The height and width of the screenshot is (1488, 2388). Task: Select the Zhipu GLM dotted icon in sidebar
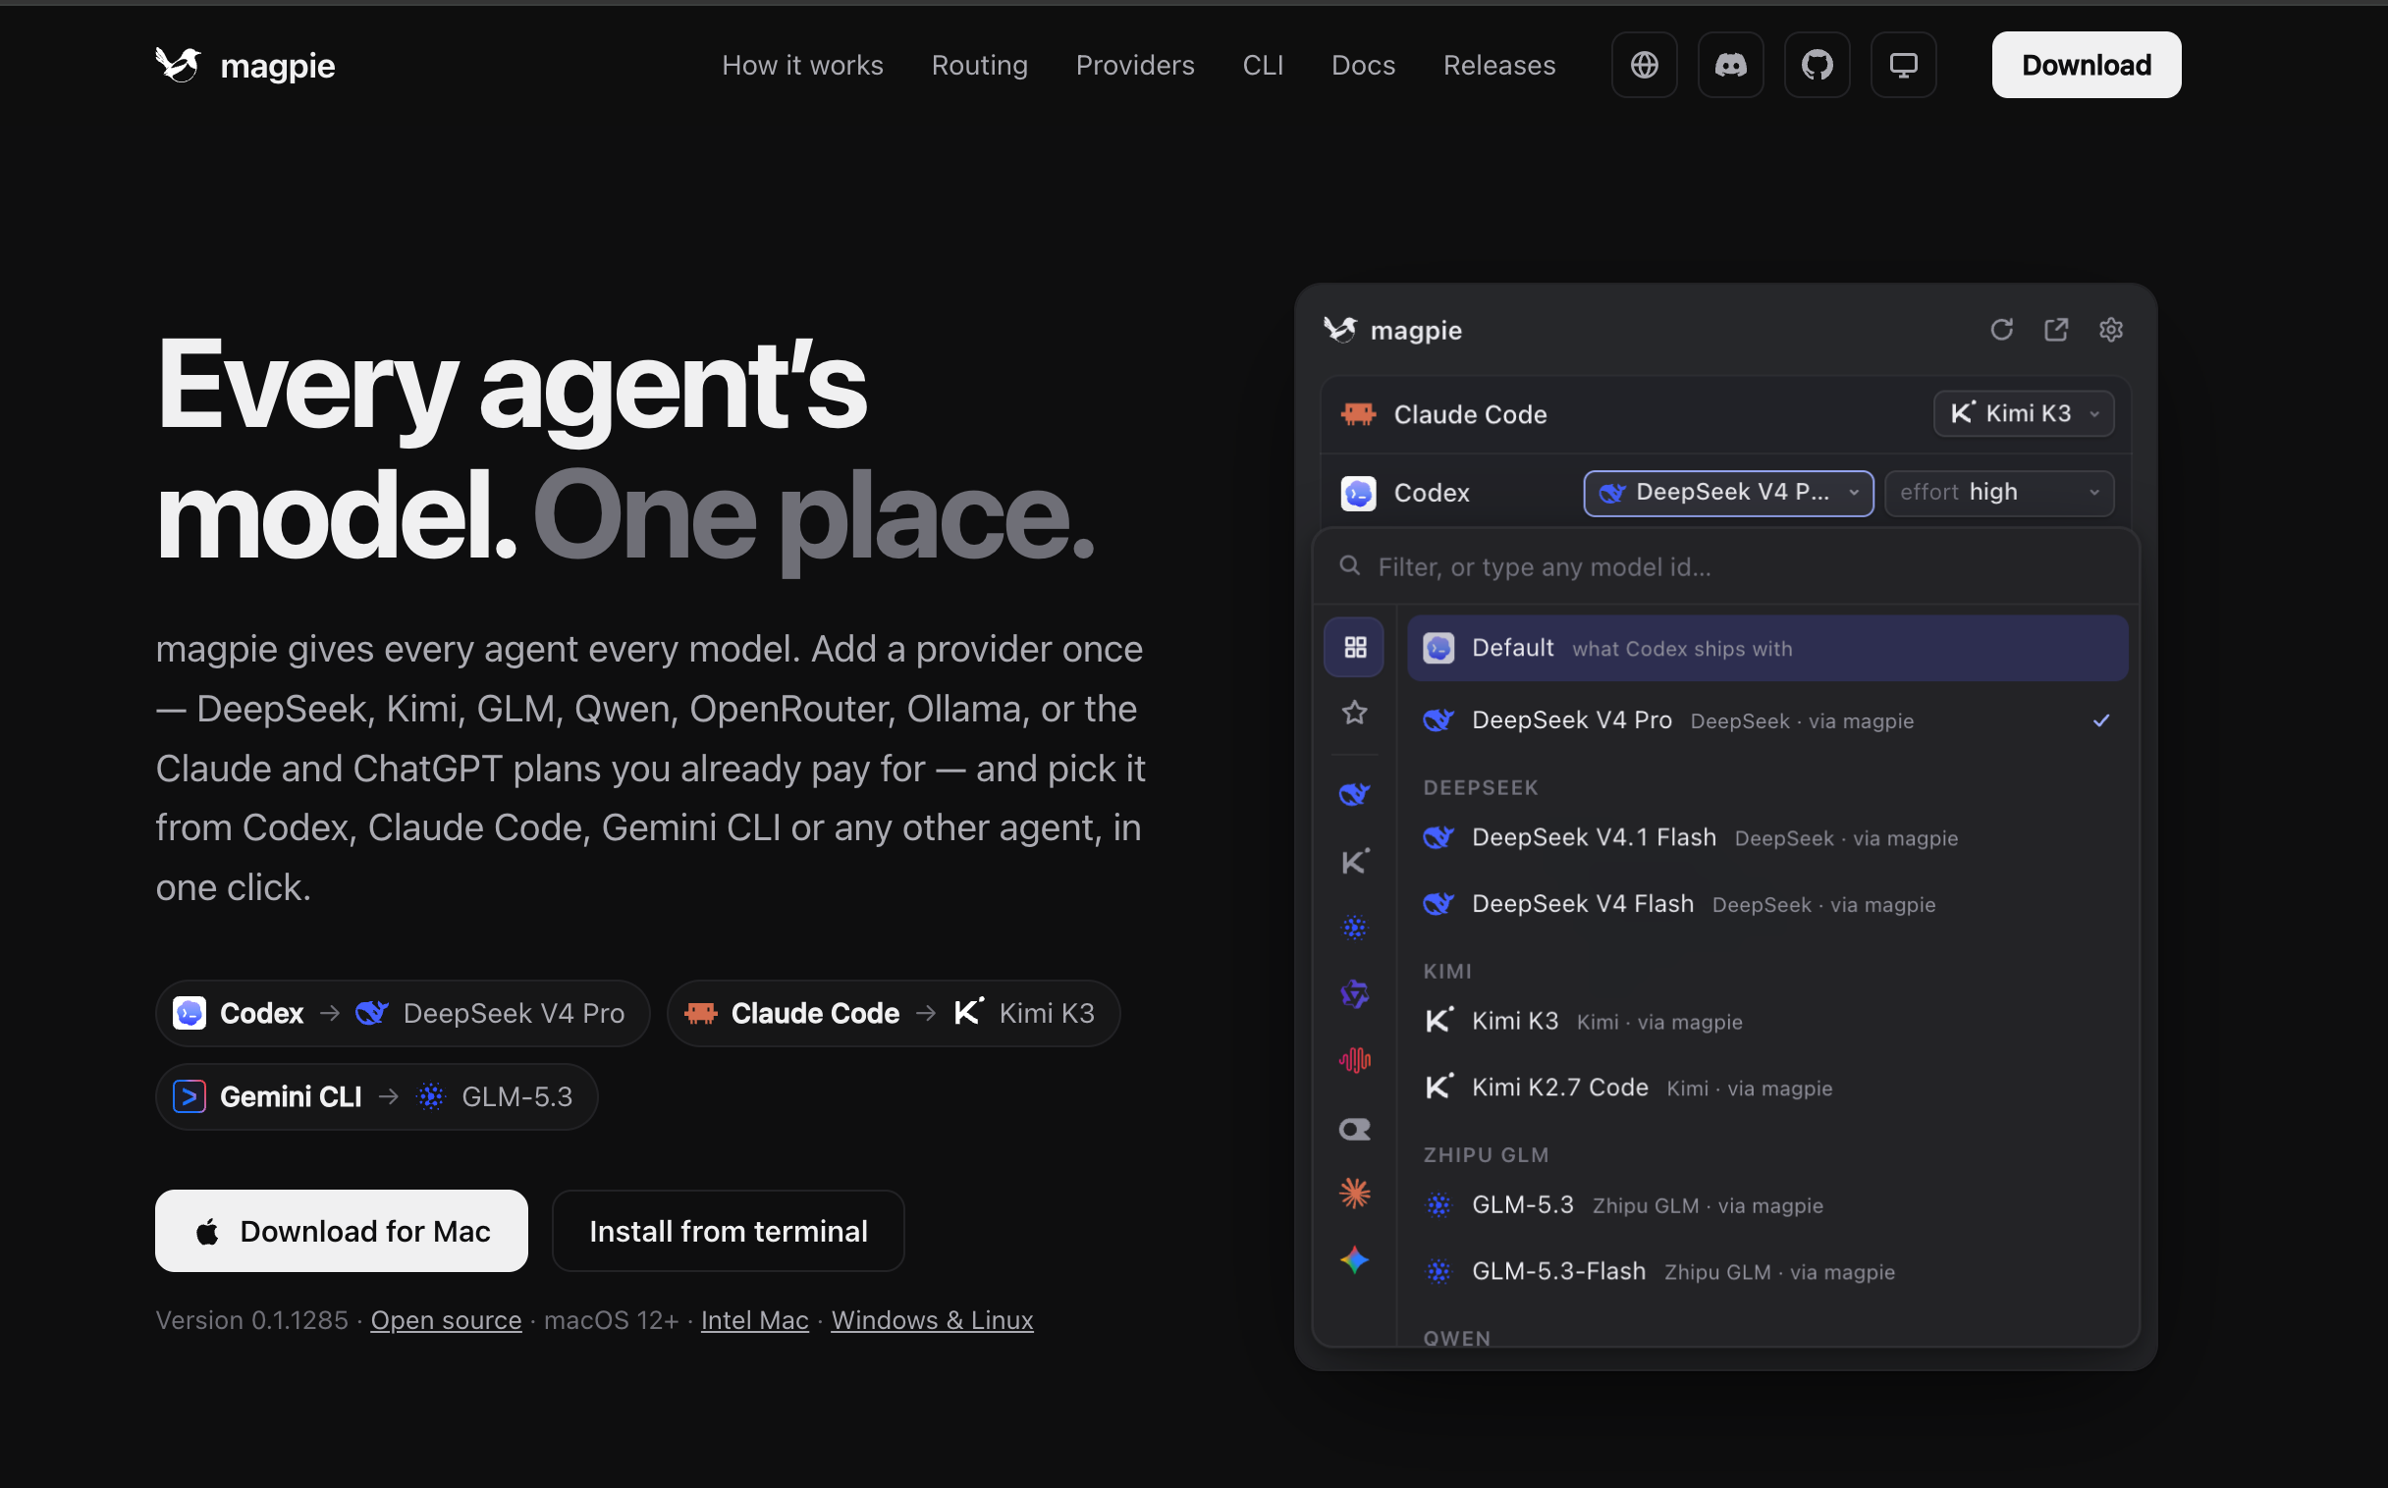click(x=1354, y=927)
